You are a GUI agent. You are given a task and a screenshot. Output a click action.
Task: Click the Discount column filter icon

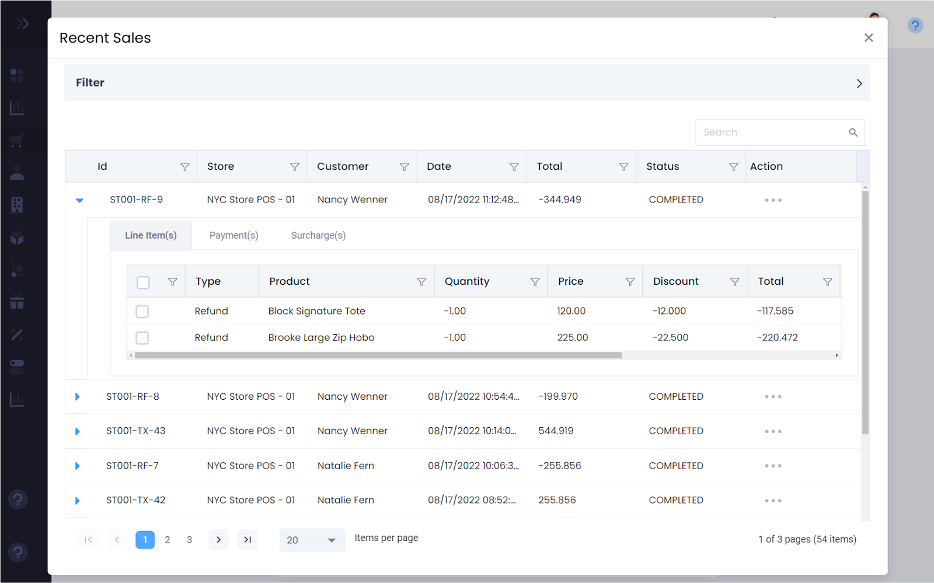[x=734, y=282]
